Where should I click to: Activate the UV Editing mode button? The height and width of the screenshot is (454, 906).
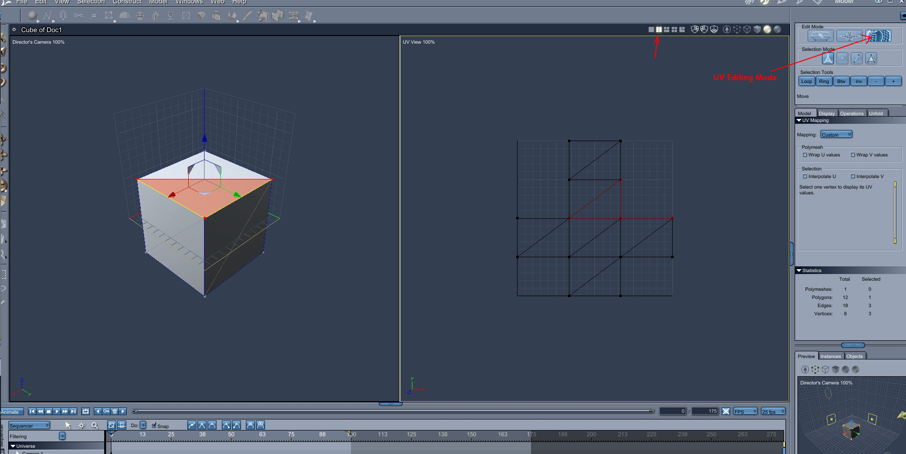tap(878, 36)
